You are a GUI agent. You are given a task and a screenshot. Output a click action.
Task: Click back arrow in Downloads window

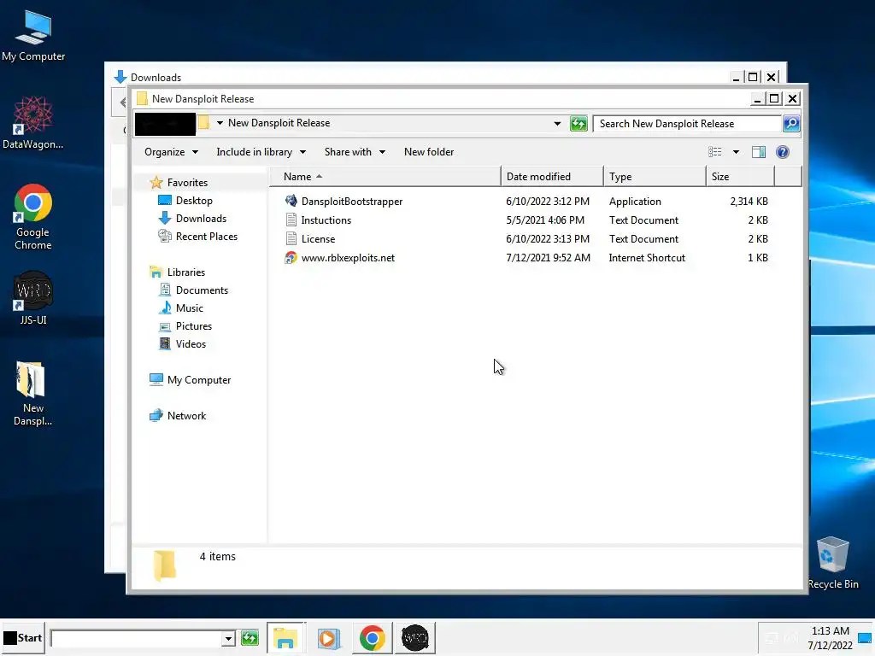pyautogui.click(x=123, y=102)
